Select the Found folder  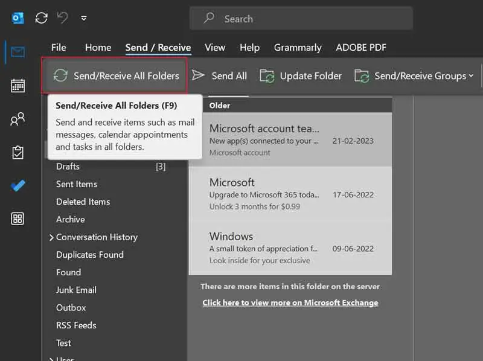tap(68, 272)
